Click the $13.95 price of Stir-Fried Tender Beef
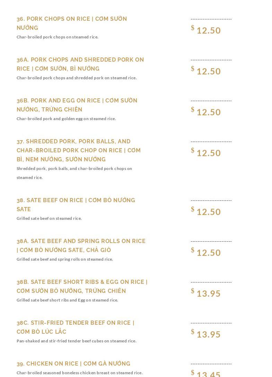 click(206, 334)
